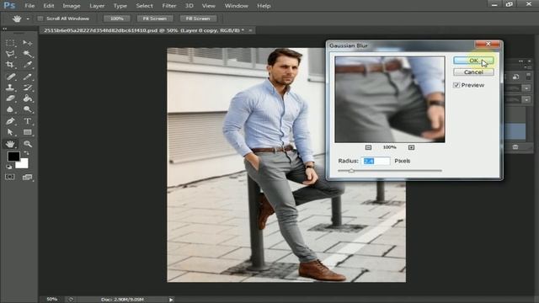Image resolution: width=539 pixels, height=303 pixels.
Task: Zoom out the Gaussian Blur preview
Action: tap(368, 147)
